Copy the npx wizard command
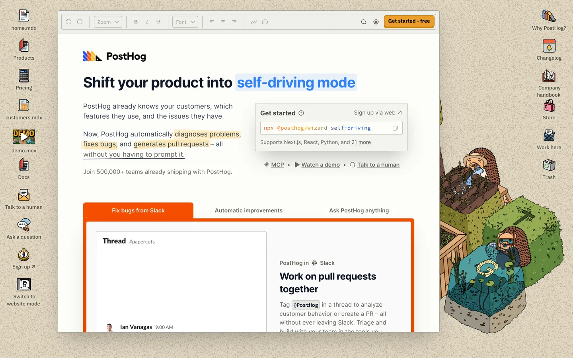The width and height of the screenshot is (573, 358). (x=395, y=128)
